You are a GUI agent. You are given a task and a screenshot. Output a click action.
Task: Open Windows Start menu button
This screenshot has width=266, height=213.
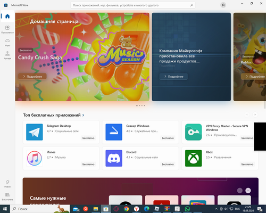(x=5, y=209)
